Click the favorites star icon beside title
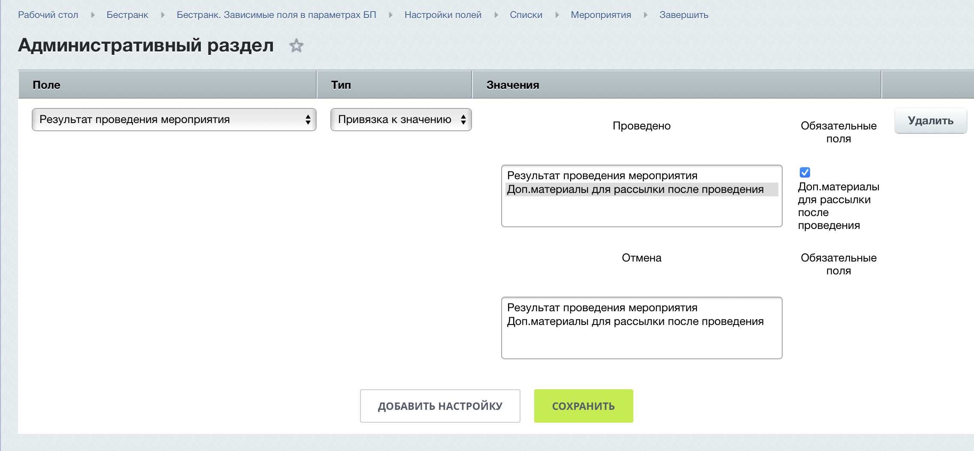The height and width of the screenshot is (451, 974). (296, 45)
